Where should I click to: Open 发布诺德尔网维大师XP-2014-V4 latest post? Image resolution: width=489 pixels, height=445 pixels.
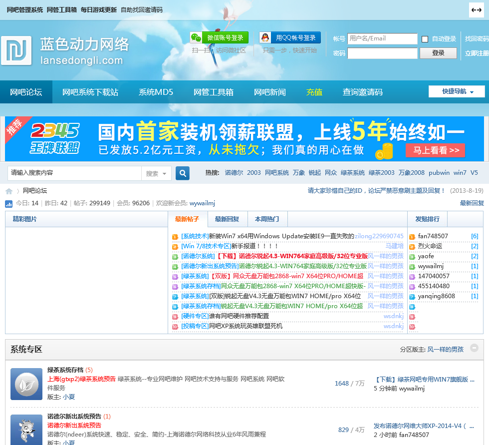tap(424, 426)
